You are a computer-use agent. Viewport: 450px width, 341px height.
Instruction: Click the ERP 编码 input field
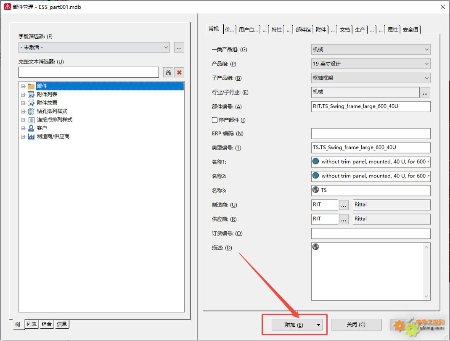coord(371,133)
